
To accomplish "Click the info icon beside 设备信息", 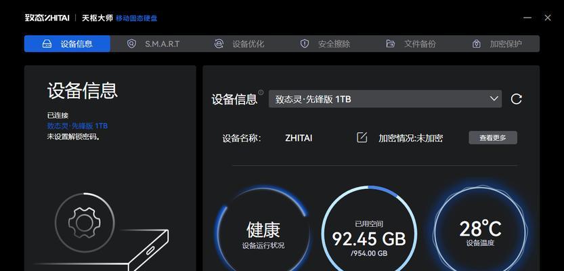I will coord(261,93).
